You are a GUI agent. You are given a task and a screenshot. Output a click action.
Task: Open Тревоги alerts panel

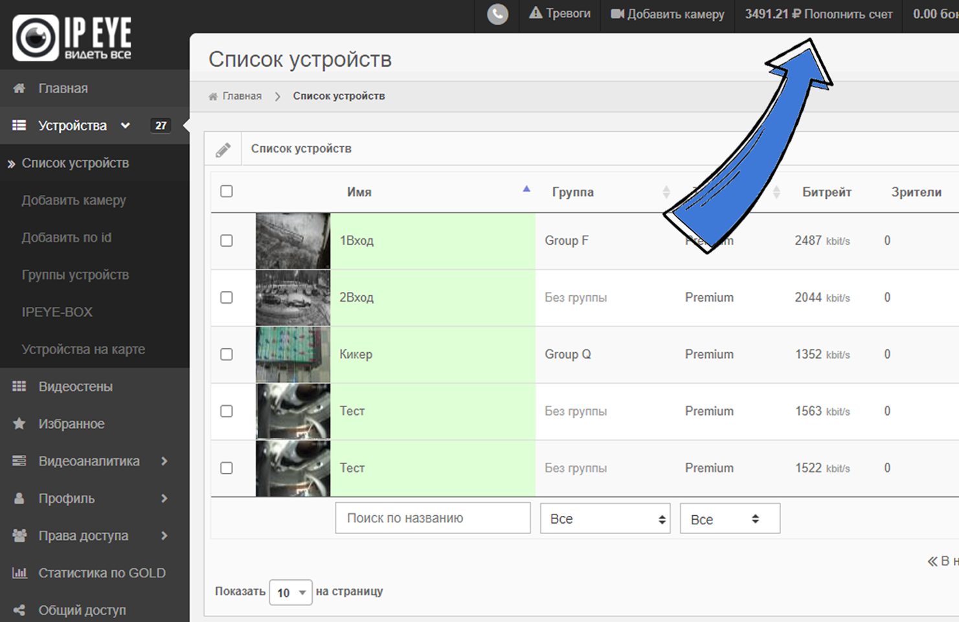point(560,14)
